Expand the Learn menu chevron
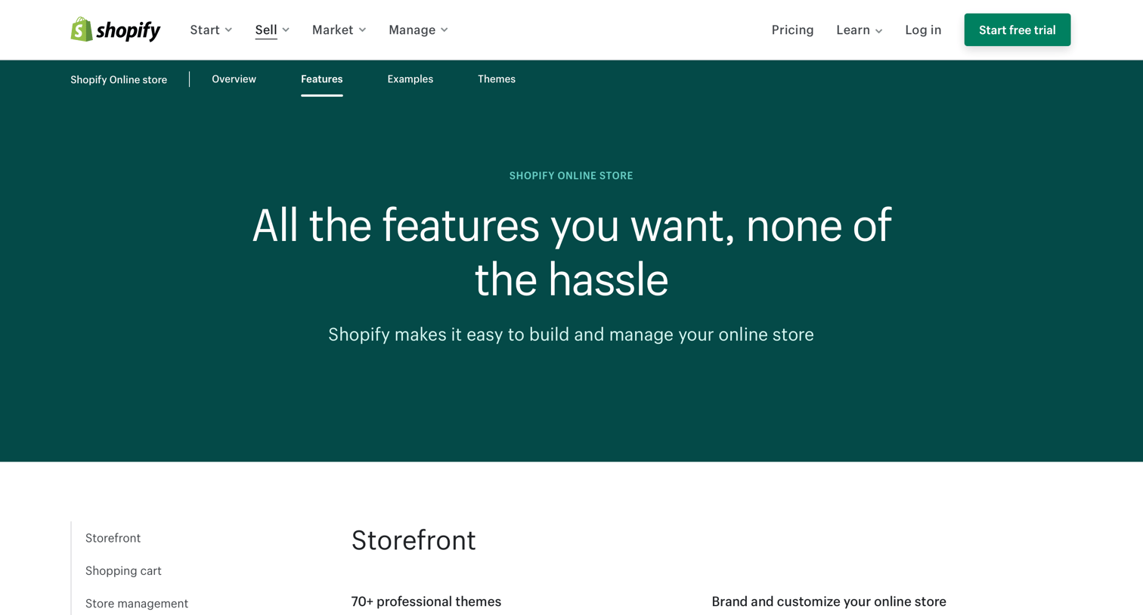The height and width of the screenshot is (615, 1143). point(878,31)
